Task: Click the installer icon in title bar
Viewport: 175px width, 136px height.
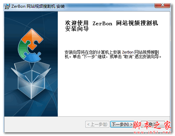Action: point(7,6)
